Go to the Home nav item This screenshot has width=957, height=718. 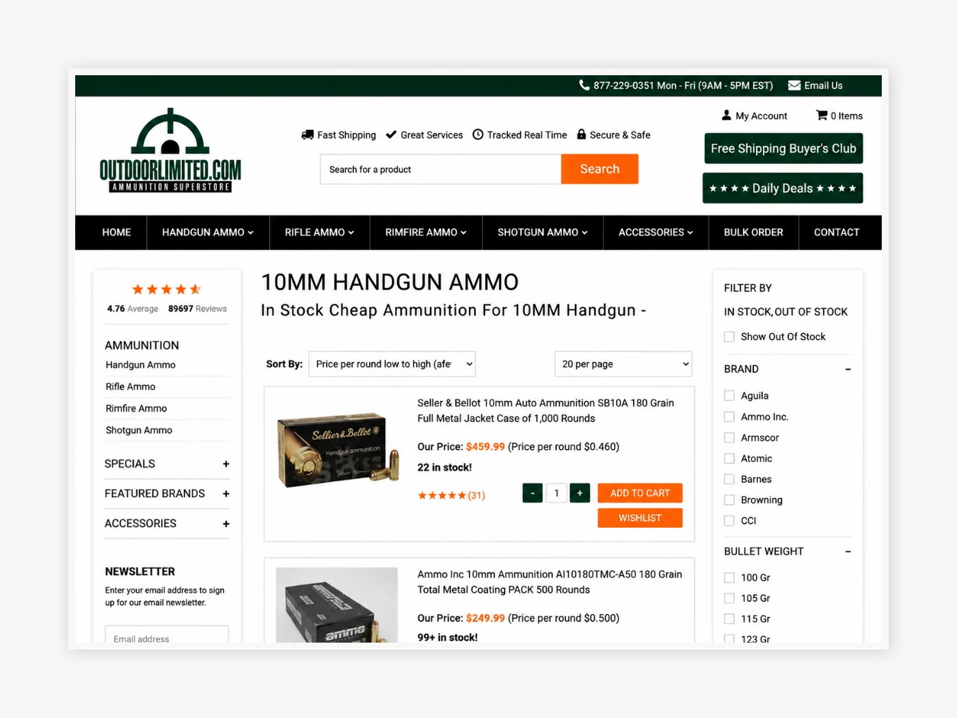coord(116,232)
